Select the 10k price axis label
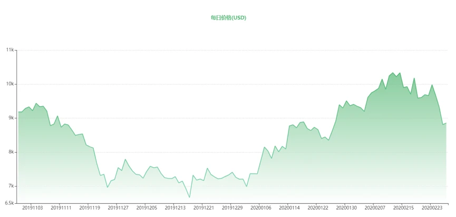 (x=9, y=84)
